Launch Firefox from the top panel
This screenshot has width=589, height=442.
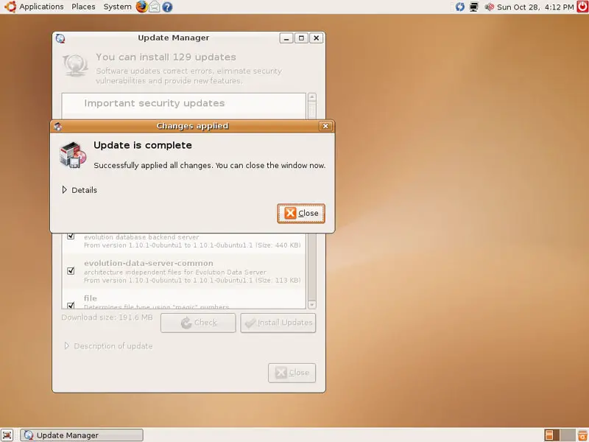(141, 7)
